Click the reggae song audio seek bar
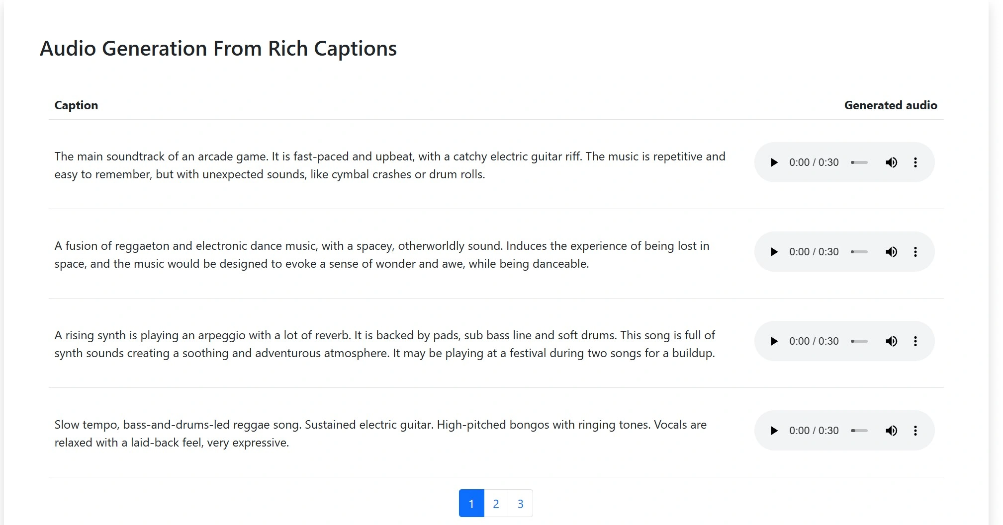 point(859,431)
